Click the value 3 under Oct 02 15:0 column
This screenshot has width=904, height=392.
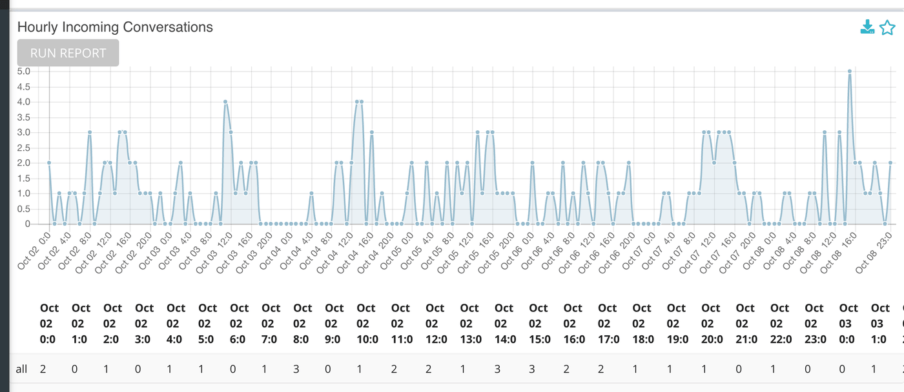pos(532,369)
